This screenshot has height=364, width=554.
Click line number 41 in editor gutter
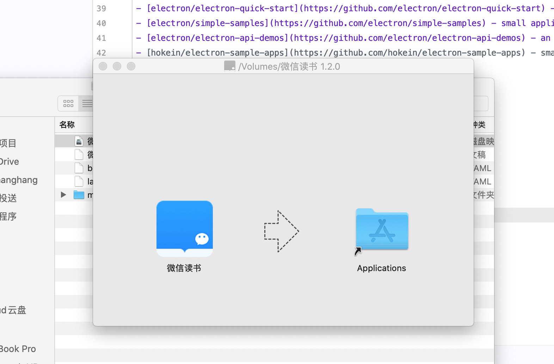tap(101, 38)
